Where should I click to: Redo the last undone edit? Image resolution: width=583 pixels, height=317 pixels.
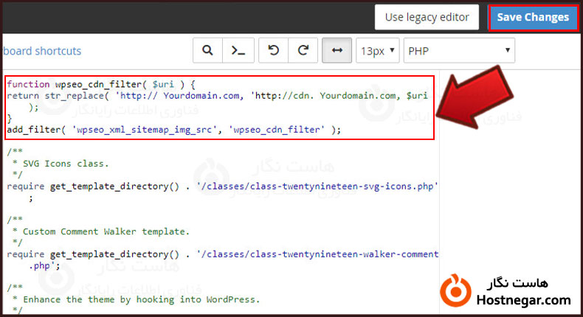pyautogui.click(x=303, y=51)
